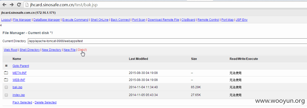Click the Current Directory path field
The height and width of the screenshot is (108, 307).
(x=167, y=41)
